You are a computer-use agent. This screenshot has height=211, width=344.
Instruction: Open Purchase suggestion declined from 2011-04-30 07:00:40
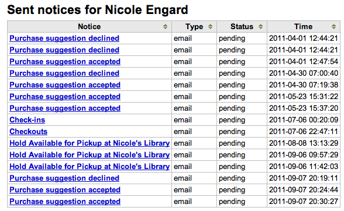click(64, 73)
